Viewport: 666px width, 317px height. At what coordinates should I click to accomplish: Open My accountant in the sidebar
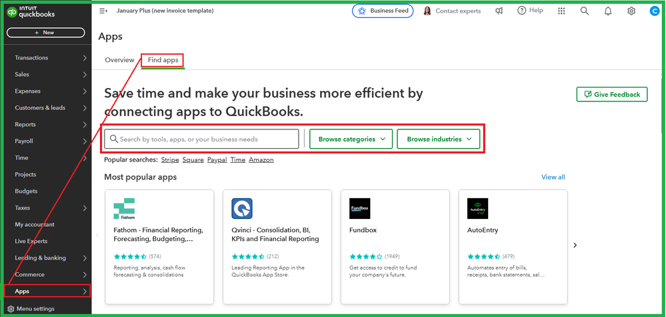(x=35, y=224)
